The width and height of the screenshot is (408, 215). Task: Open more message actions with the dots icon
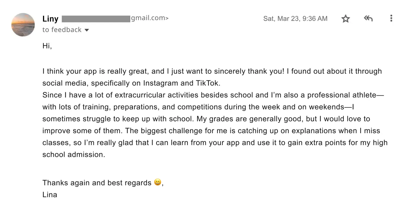(391, 18)
